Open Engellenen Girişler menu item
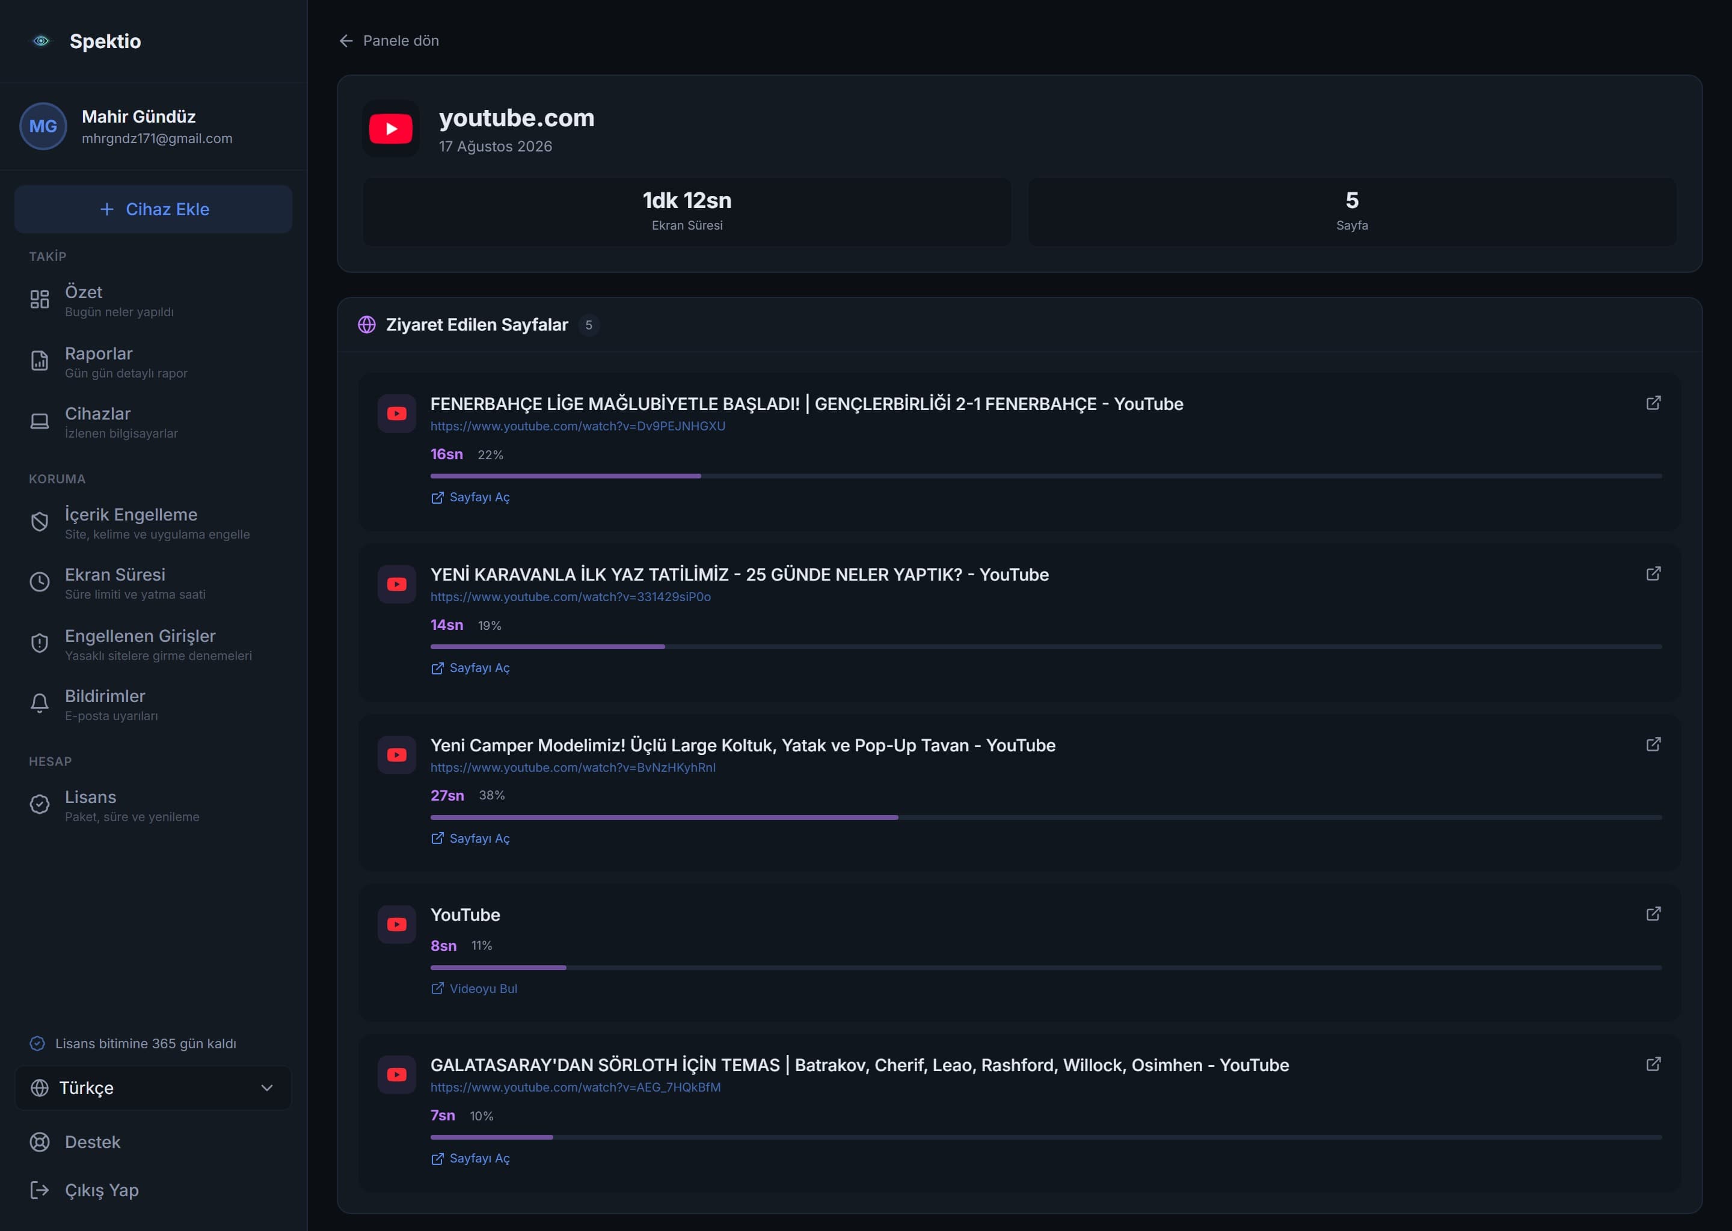This screenshot has width=1732, height=1231. click(x=153, y=644)
